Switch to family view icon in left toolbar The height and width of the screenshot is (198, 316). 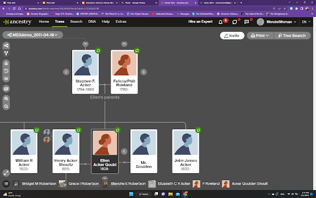coord(6,53)
